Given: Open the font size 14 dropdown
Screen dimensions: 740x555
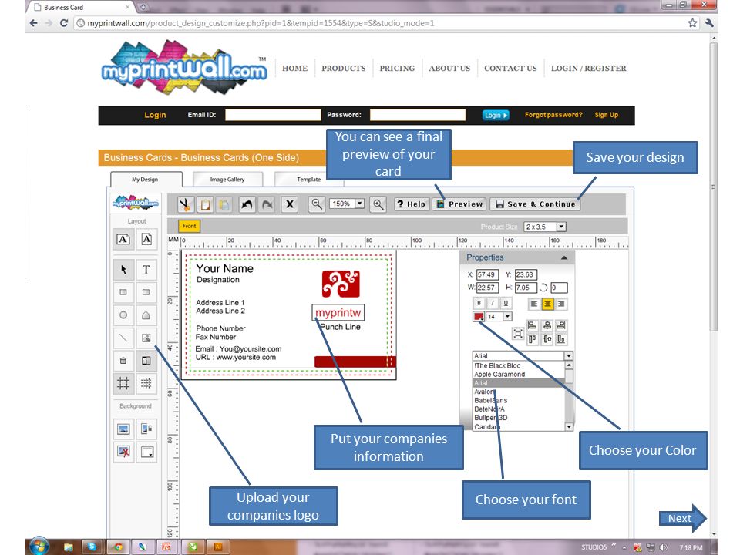Looking at the screenshot, I should 507,316.
